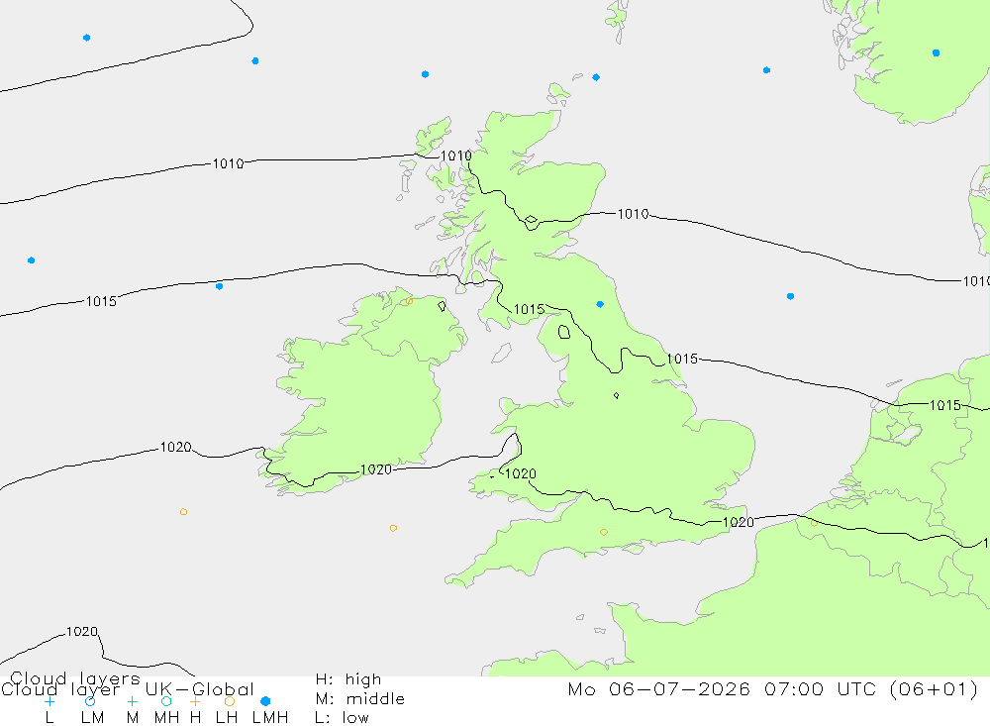Select the LMH cloud marker over Norway
This screenshot has height=726, width=990.
(x=936, y=53)
